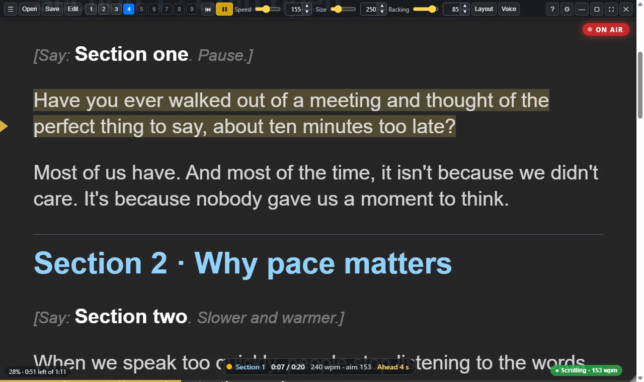
Task: Increase speed with the up arrow
Action: tap(307, 6)
